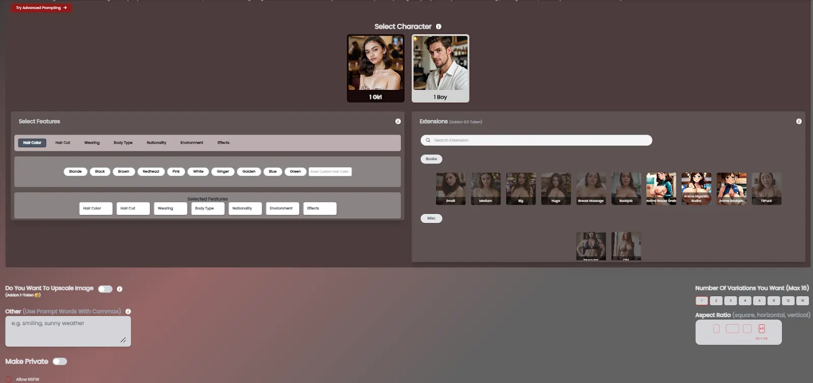
Task: Choose the square aspect ratio icon
Action: coord(747,329)
